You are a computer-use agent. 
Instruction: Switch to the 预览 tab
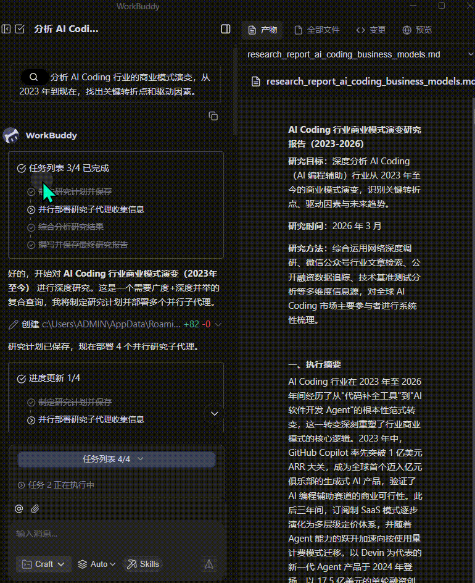pyautogui.click(x=418, y=30)
